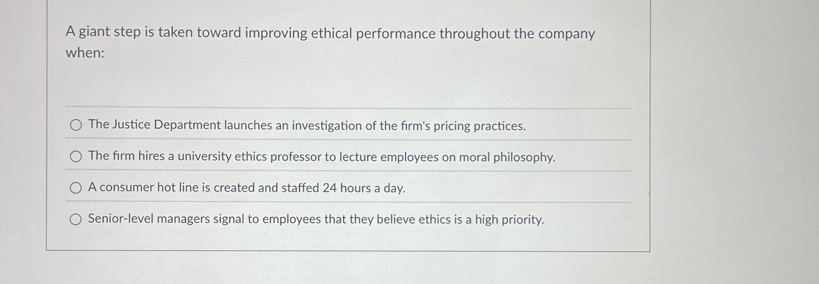Viewport: 819px width, 284px height.
Task: Mark the second answer's radio circle
Action: [x=76, y=157]
